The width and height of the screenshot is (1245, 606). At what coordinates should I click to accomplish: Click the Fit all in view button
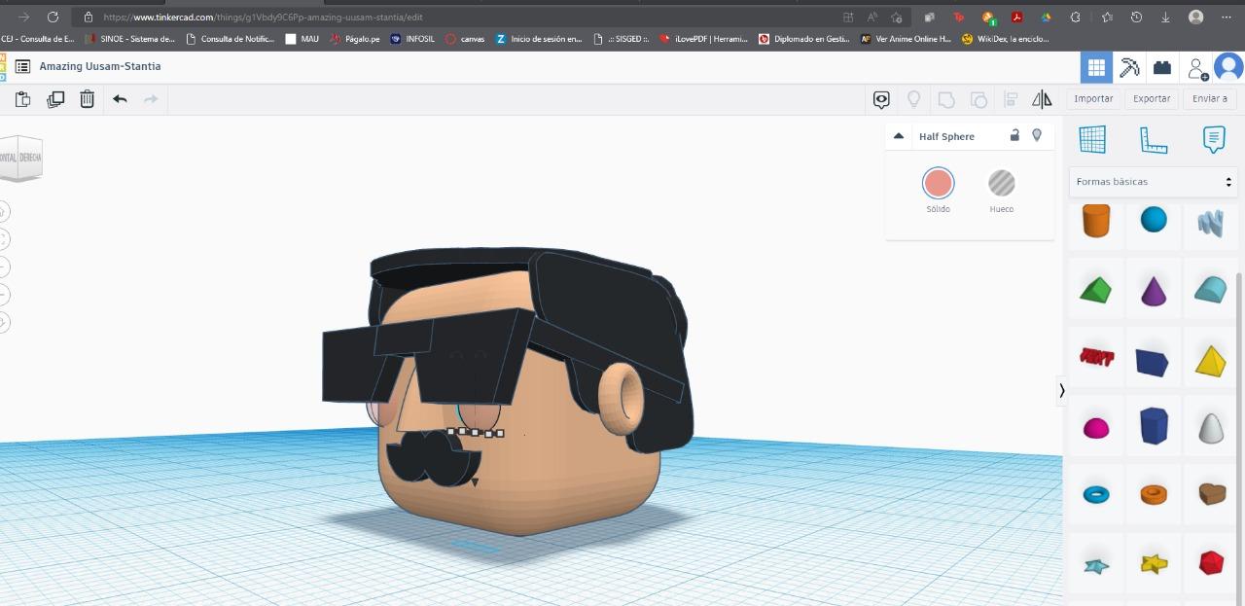point(3,238)
